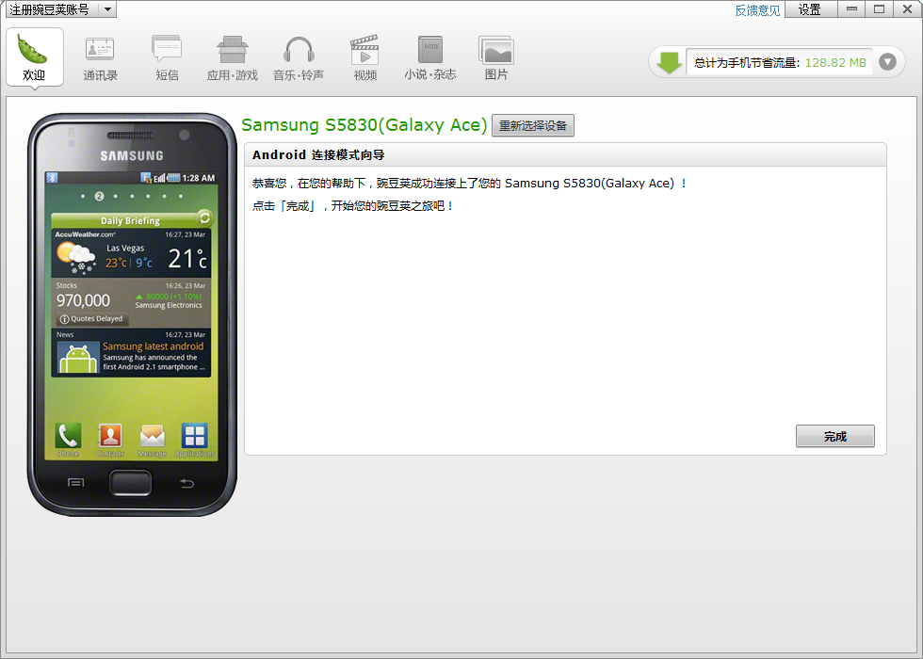Click the 总计为手机节省流量 traffic savings text
923x659 pixels.
[746, 62]
